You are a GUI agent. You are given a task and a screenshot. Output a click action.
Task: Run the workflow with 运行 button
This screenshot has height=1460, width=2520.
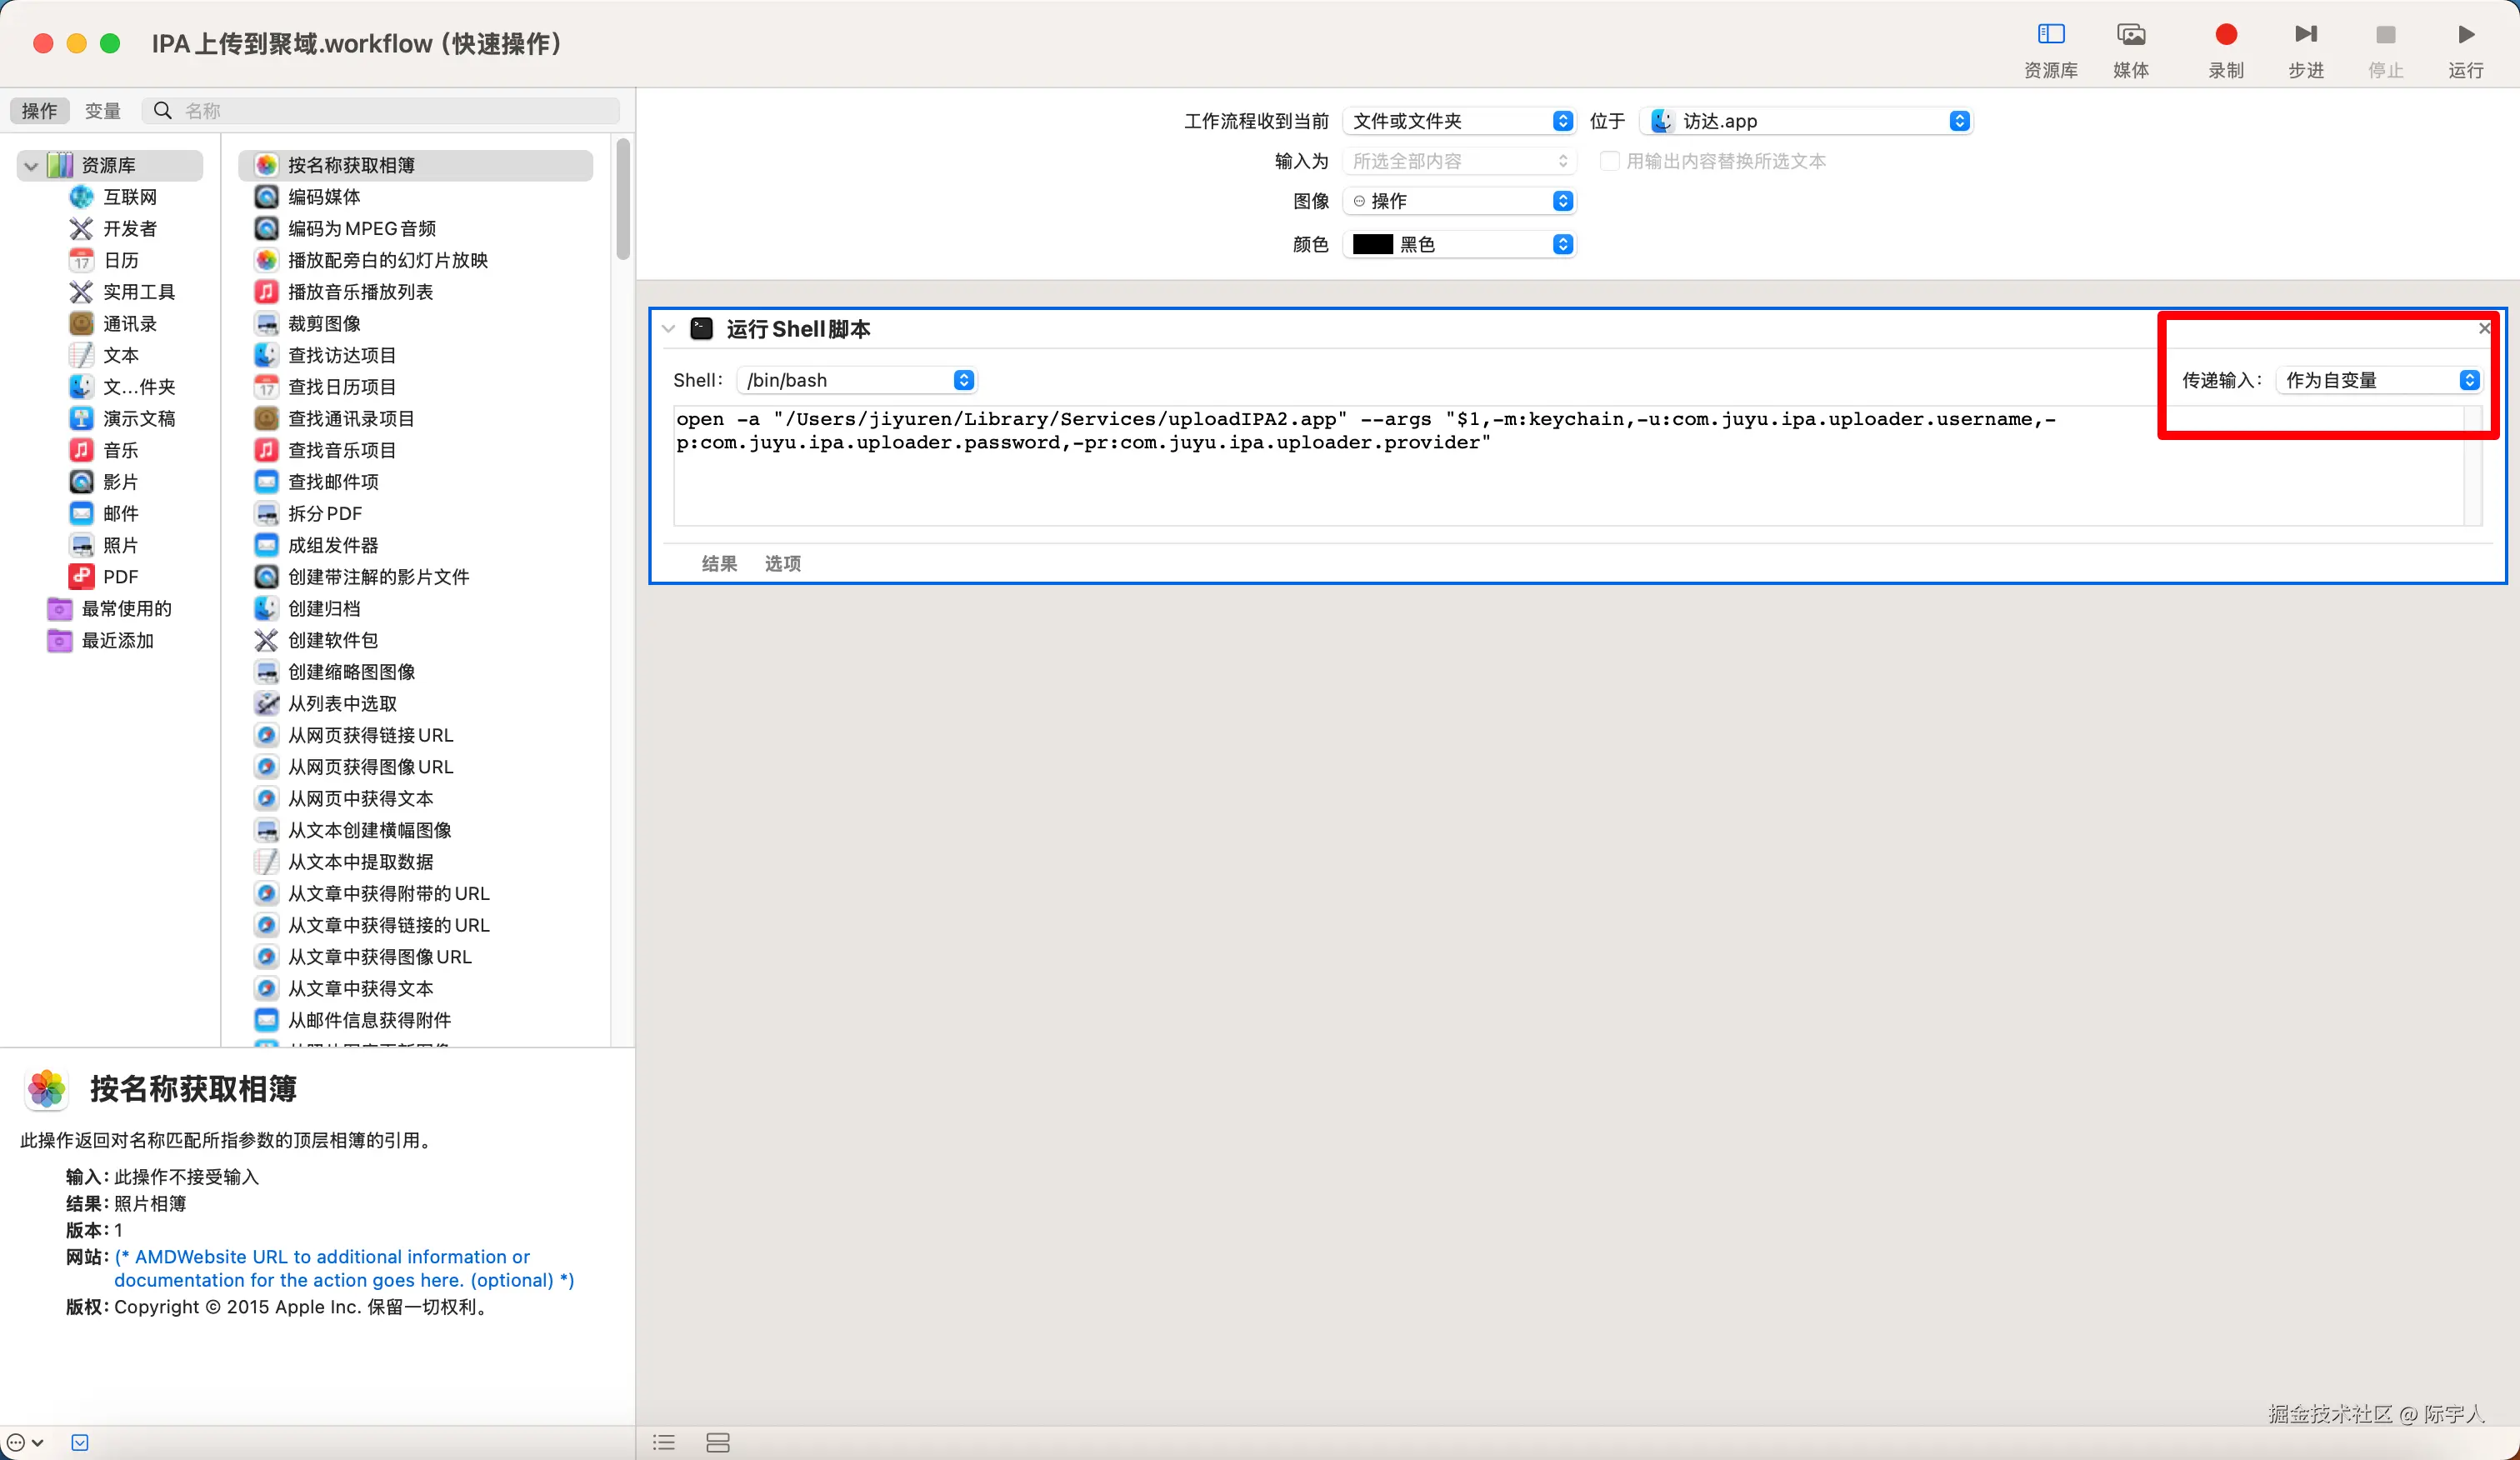[2465, 36]
